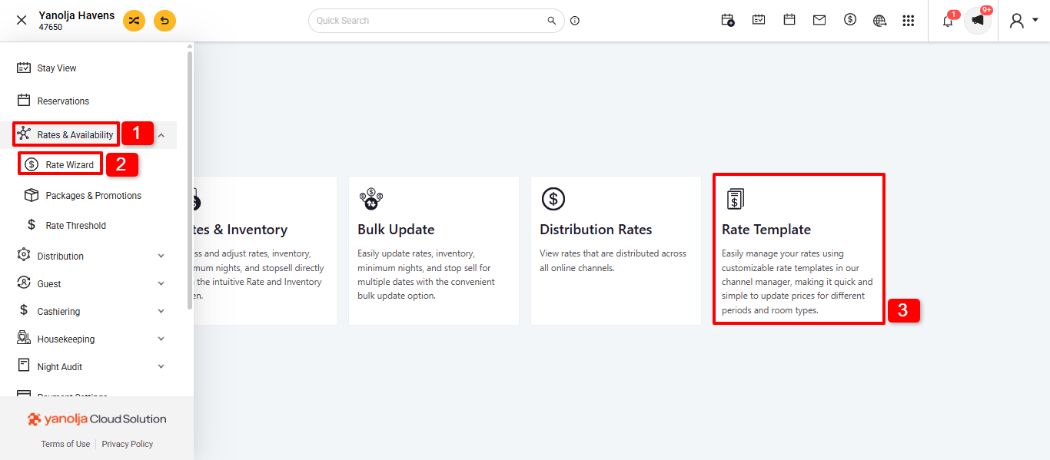Screen dimensions: 1050x460
Task: Click property ID 47650 text
Action: point(51,28)
